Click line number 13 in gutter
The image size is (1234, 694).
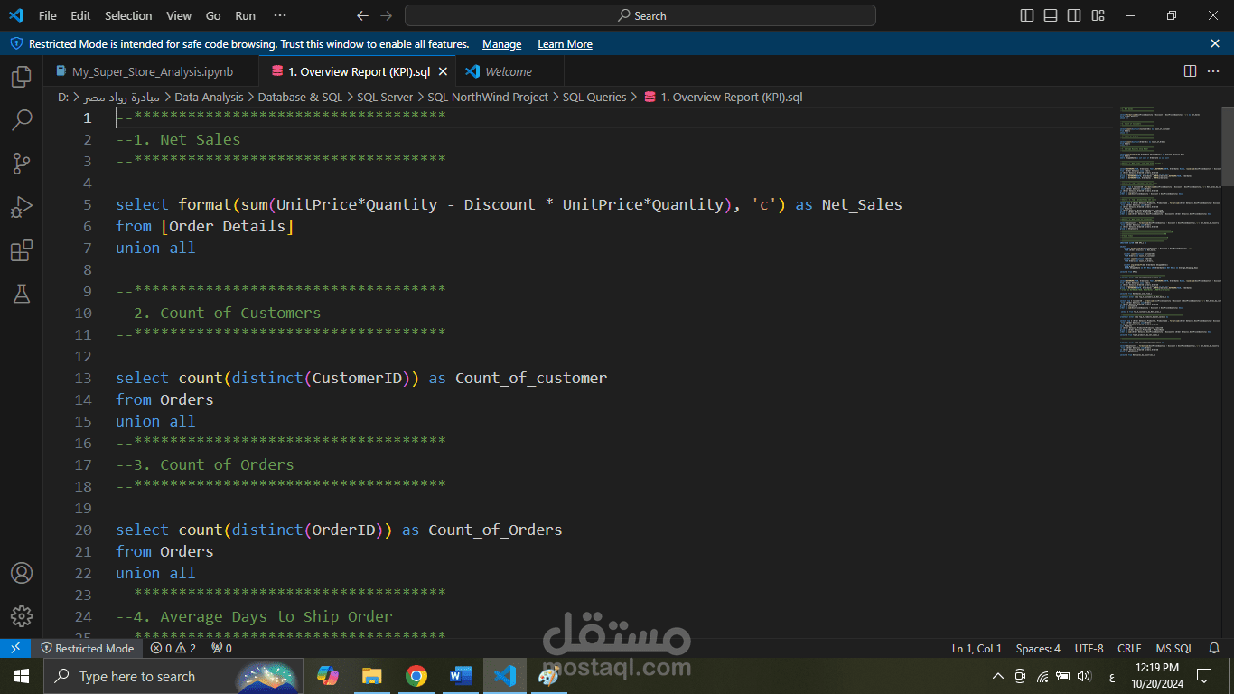pyautogui.click(x=83, y=378)
